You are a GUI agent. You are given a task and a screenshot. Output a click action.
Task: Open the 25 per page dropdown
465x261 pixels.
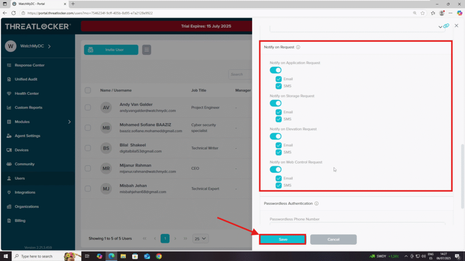(200, 238)
